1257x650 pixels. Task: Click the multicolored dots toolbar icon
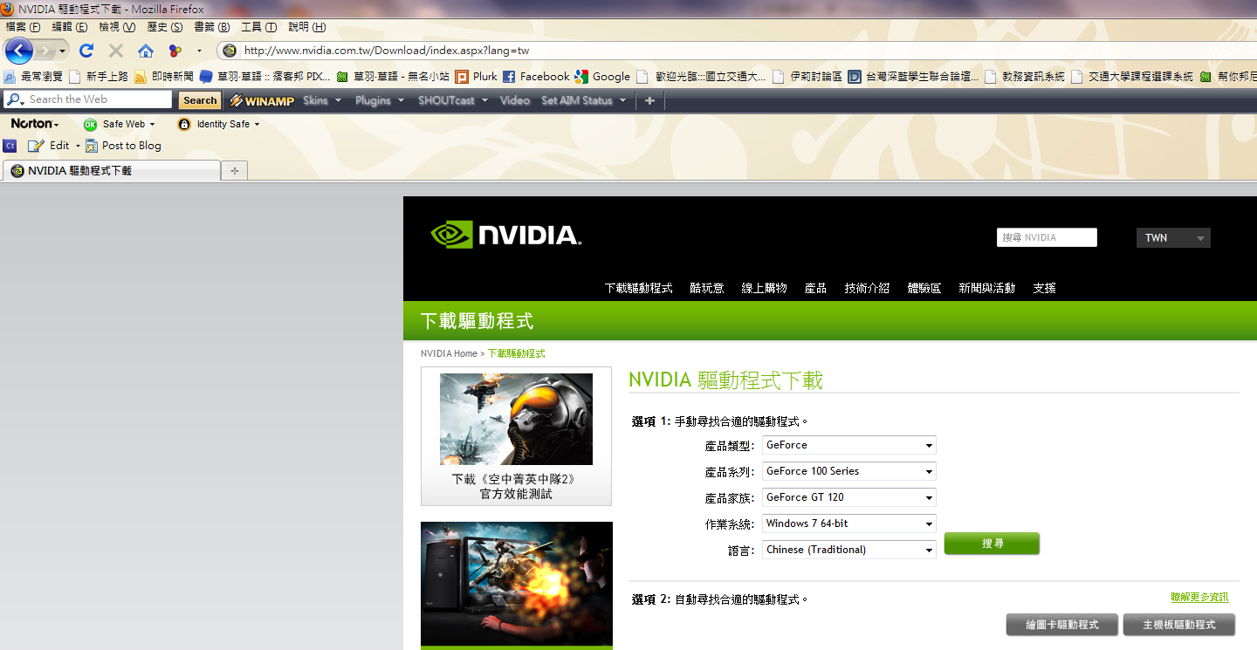point(175,51)
